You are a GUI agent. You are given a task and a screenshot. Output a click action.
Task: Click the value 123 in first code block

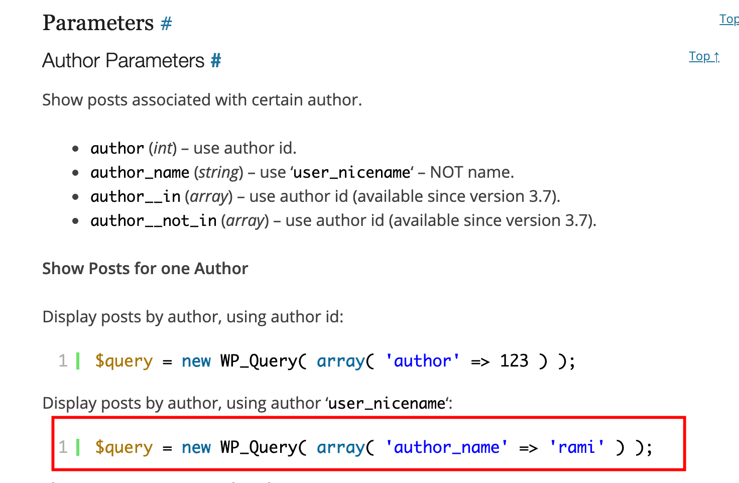(x=514, y=360)
